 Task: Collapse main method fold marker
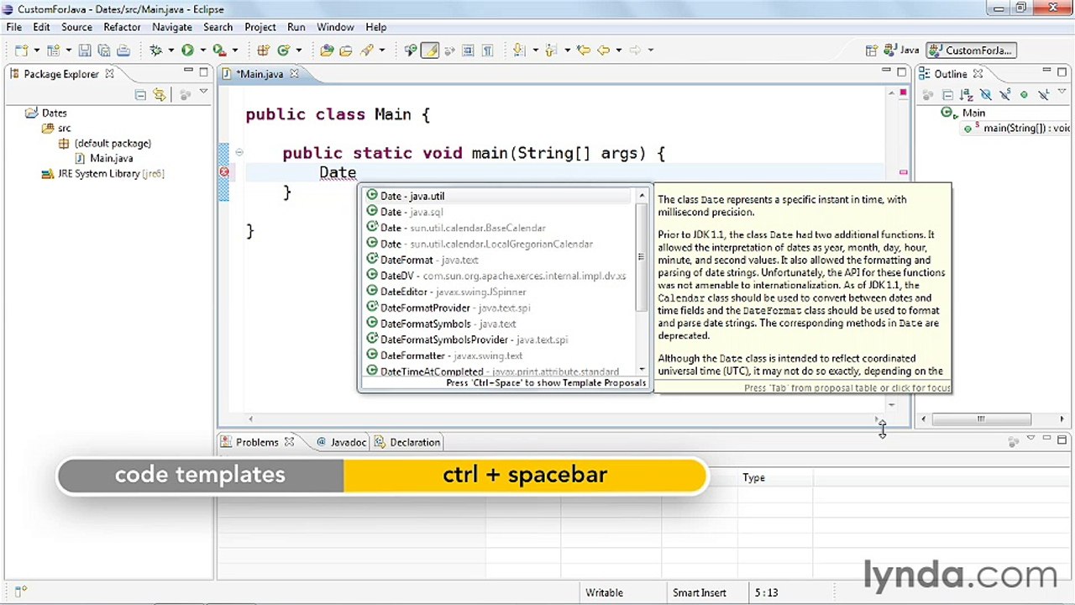coord(239,153)
